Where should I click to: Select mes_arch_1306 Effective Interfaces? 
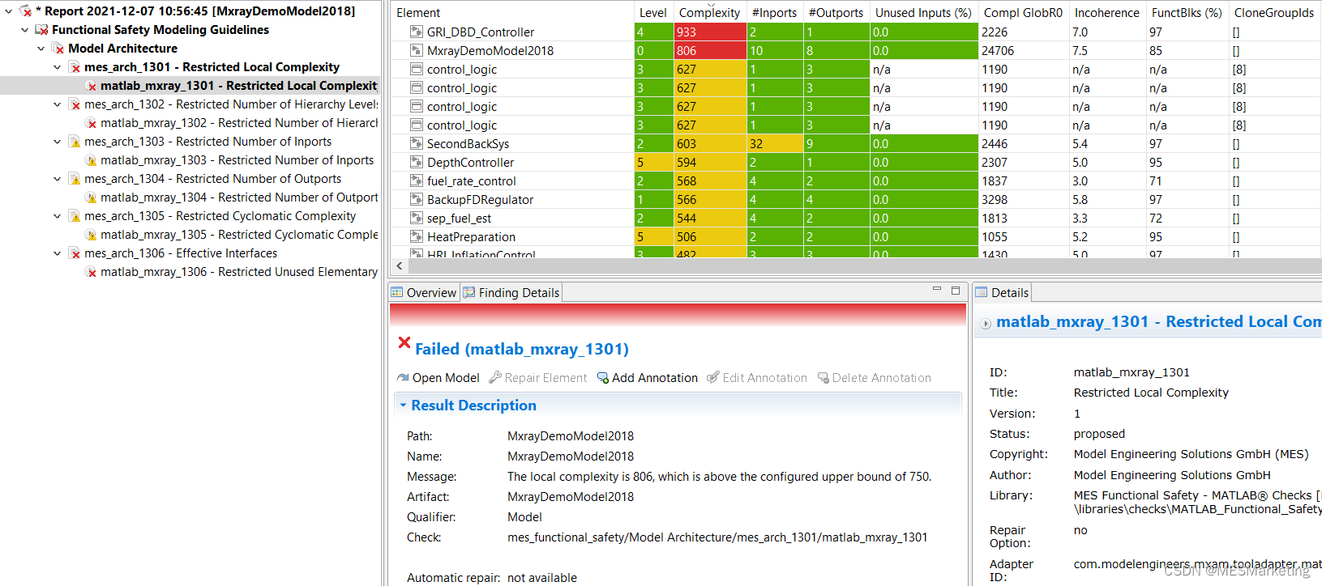tap(181, 253)
